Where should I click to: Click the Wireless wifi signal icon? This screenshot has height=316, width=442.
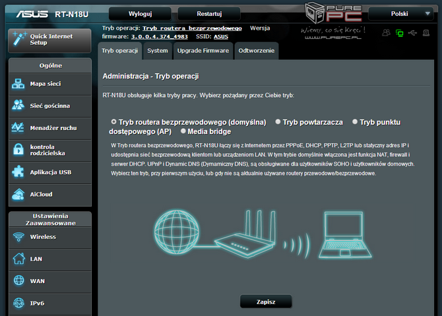pyautogui.click(x=18, y=237)
